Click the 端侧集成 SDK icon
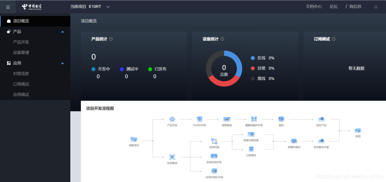Screen dimensions: 386x182 [226, 119]
